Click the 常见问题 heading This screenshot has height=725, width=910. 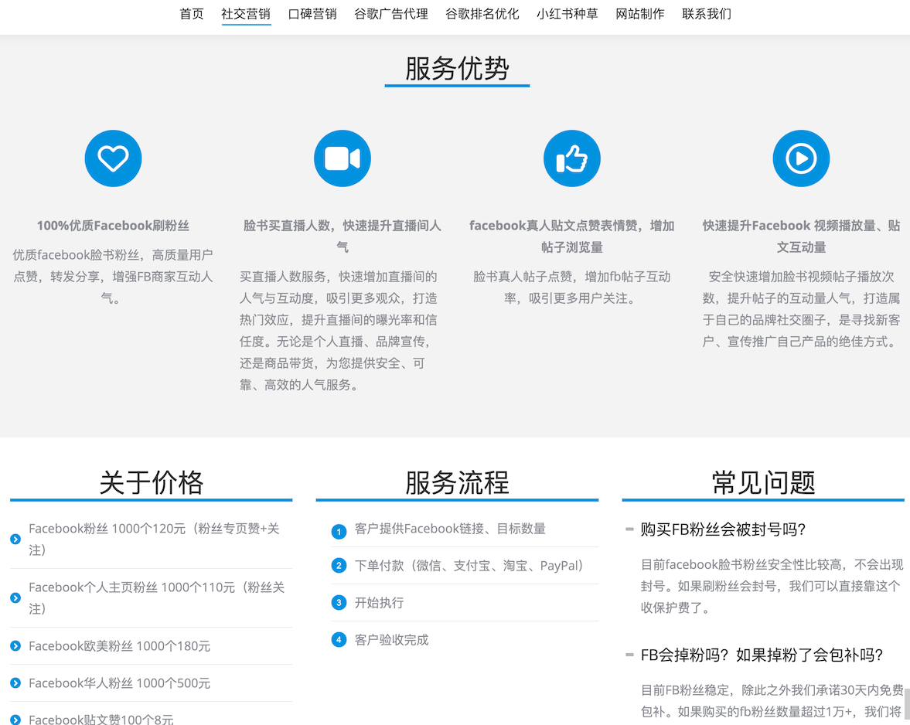click(x=763, y=482)
